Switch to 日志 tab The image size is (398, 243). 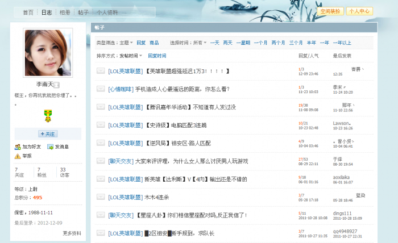[x=47, y=12]
